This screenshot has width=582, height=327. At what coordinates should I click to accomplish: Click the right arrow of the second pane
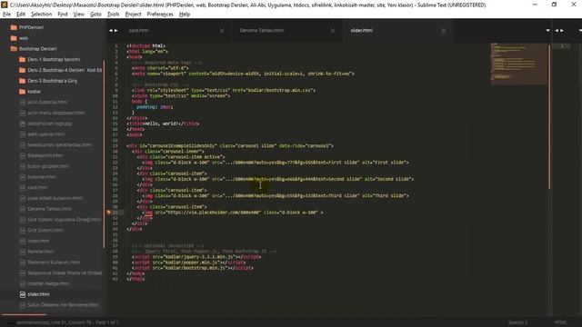(x=562, y=30)
